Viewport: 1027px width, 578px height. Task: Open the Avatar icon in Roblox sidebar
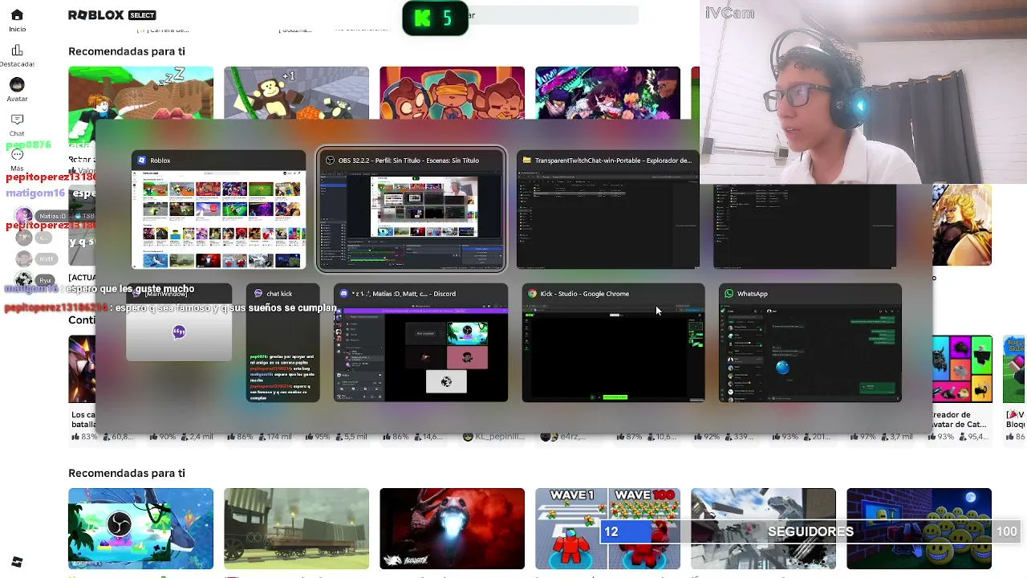pyautogui.click(x=17, y=84)
